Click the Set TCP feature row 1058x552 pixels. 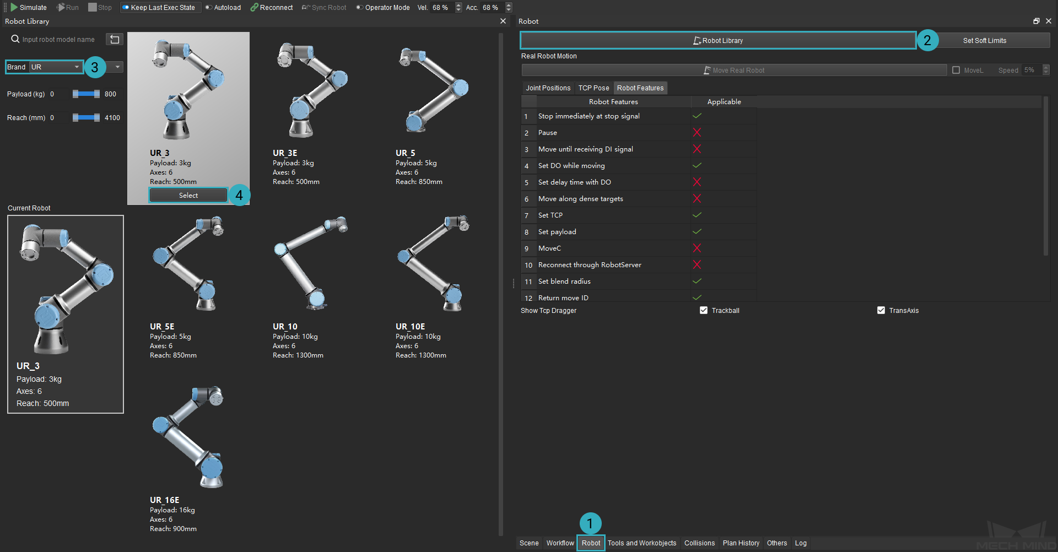click(639, 215)
